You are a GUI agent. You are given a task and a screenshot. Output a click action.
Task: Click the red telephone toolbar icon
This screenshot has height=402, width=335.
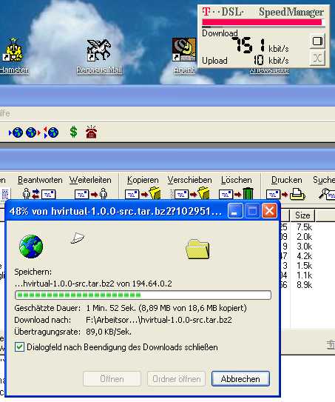point(91,133)
